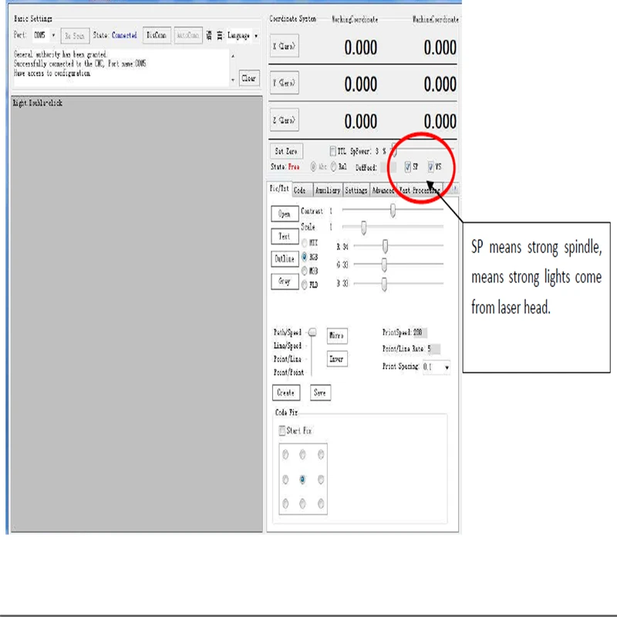Toggle the YS checkbox

click(x=431, y=167)
